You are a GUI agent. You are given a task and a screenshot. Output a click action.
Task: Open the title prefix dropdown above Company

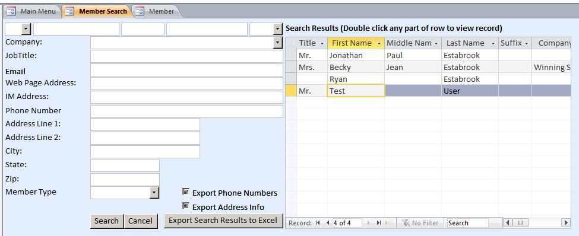pos(26,29)
